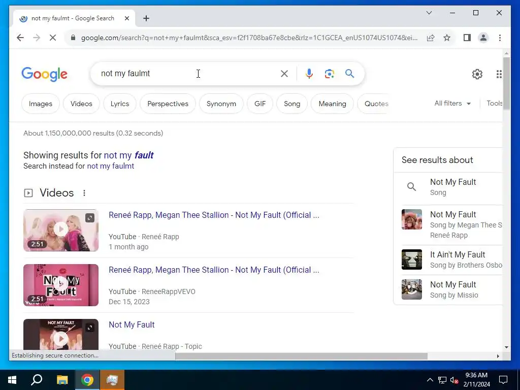The image size is (520, 390).
Task: Play the Reneé Rapp channel video thumbnail
Action: tap(61, 230)
